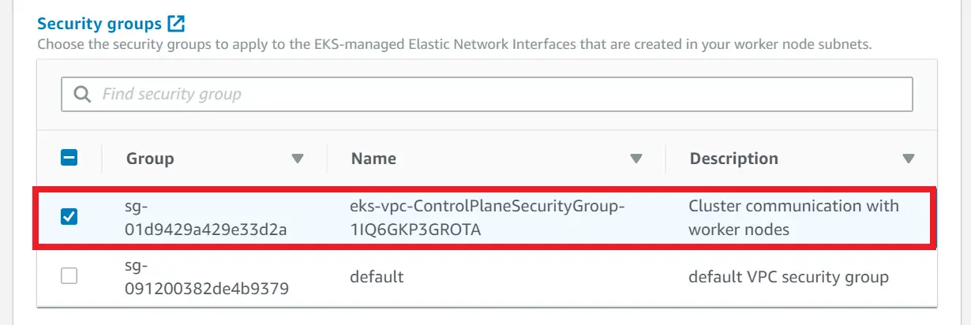971x325 pixels.
Task: Click the Name column header label
Action: [373, 159]
